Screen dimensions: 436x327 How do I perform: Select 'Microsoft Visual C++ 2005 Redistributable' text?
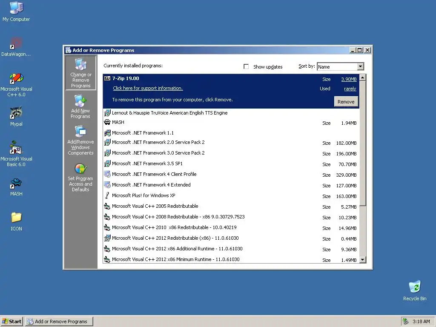155,207
